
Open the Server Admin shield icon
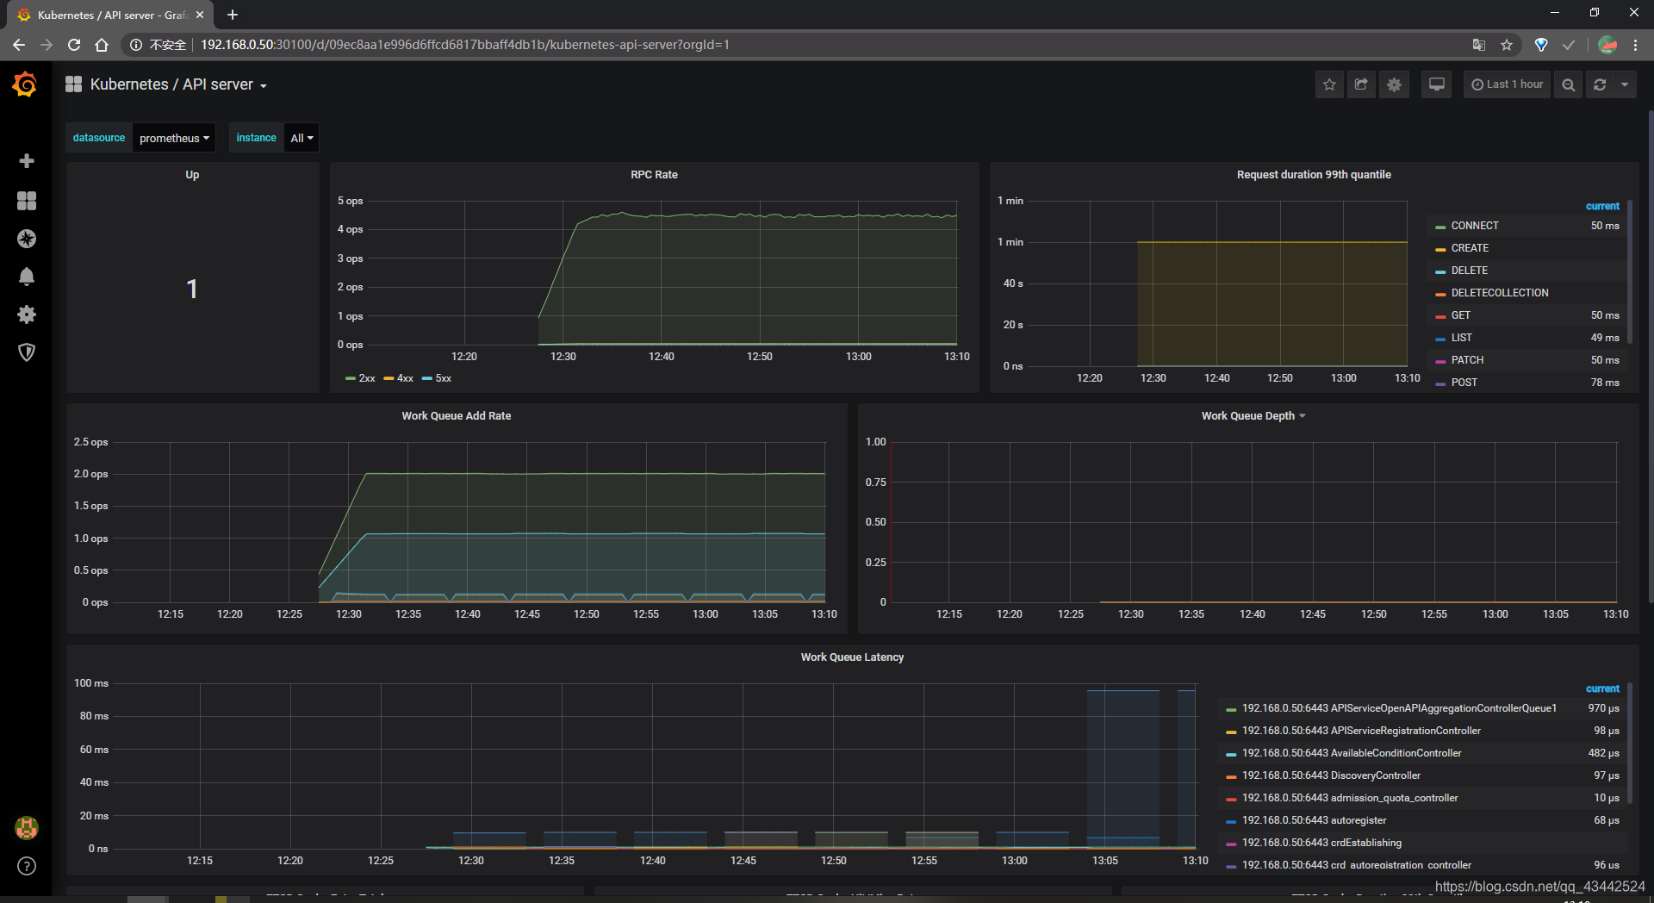click(27, 352)
